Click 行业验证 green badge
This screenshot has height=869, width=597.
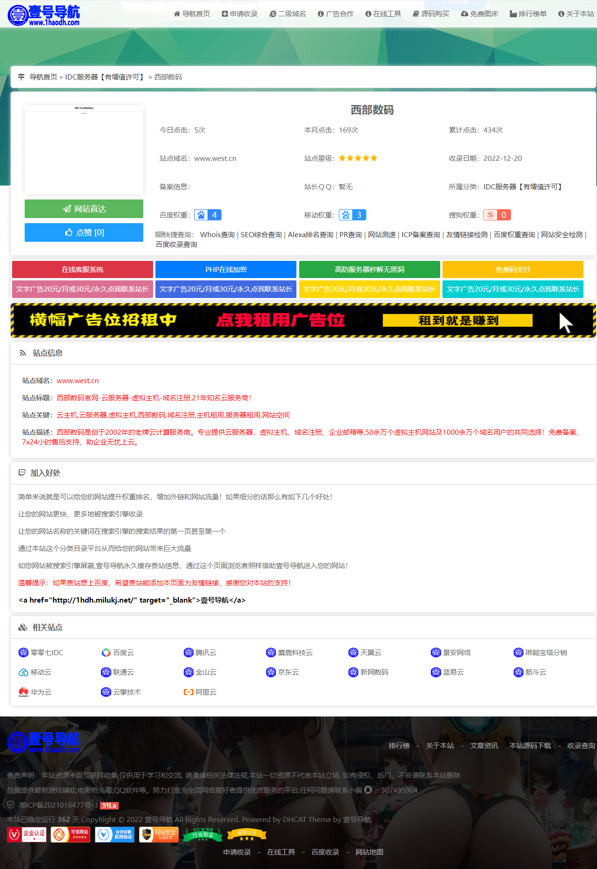pos(203,835)
